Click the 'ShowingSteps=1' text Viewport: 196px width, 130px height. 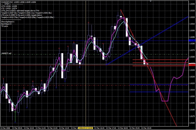8,22
